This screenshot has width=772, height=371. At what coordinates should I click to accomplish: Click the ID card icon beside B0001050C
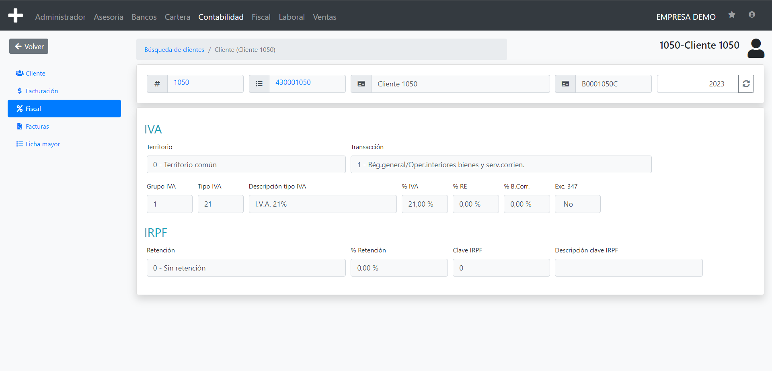565,84
